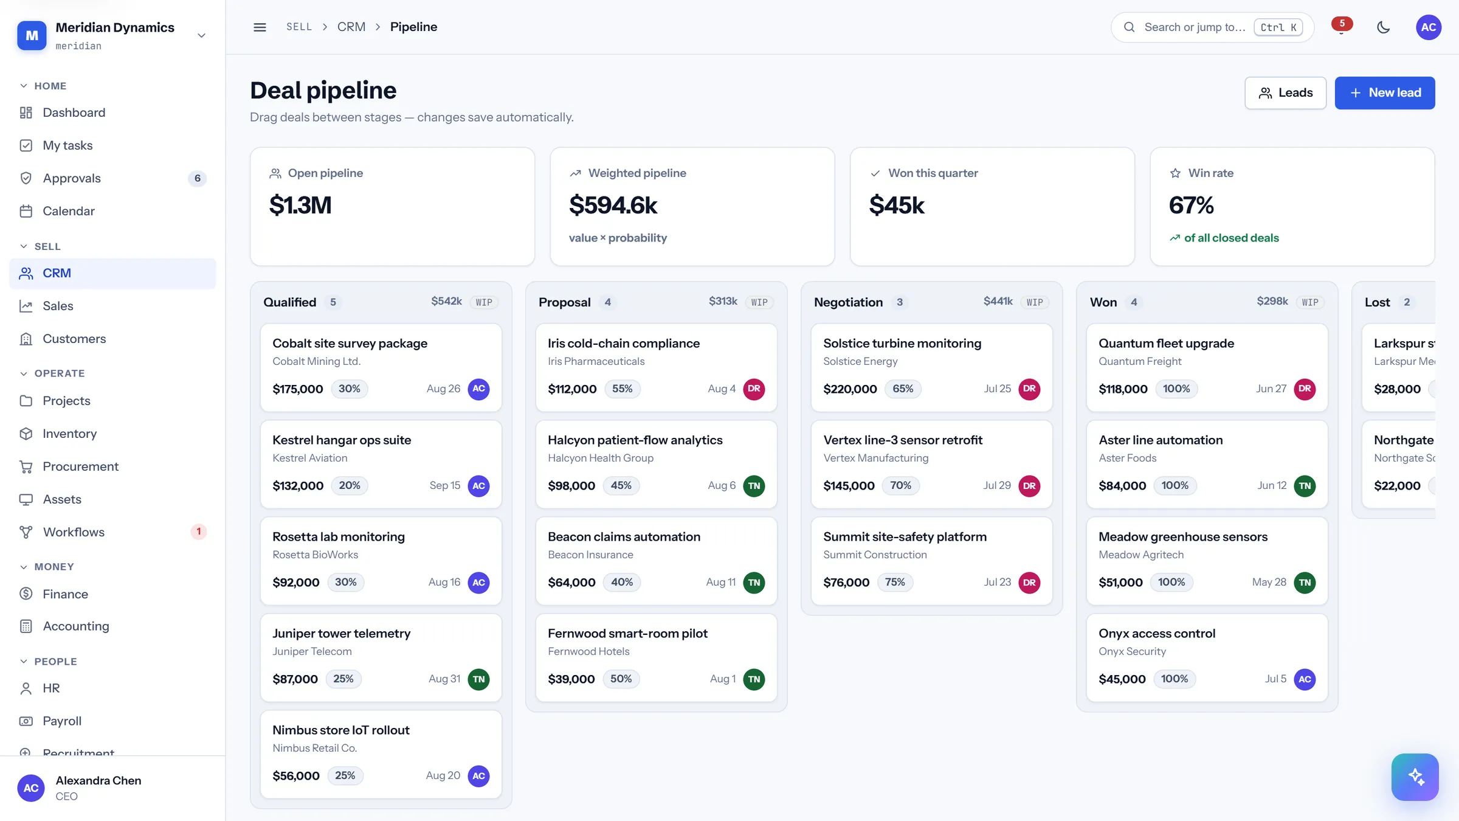Collapse the MONEY sidebar section
This screenshot has width=1459, height=821.
pyautogui.click(x=46, y=567)
